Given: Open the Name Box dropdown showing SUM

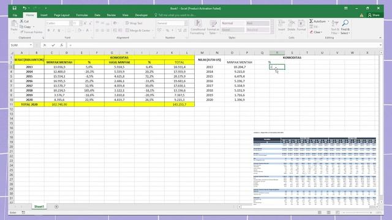Looking at the screenshot, I should pos(31,45).
